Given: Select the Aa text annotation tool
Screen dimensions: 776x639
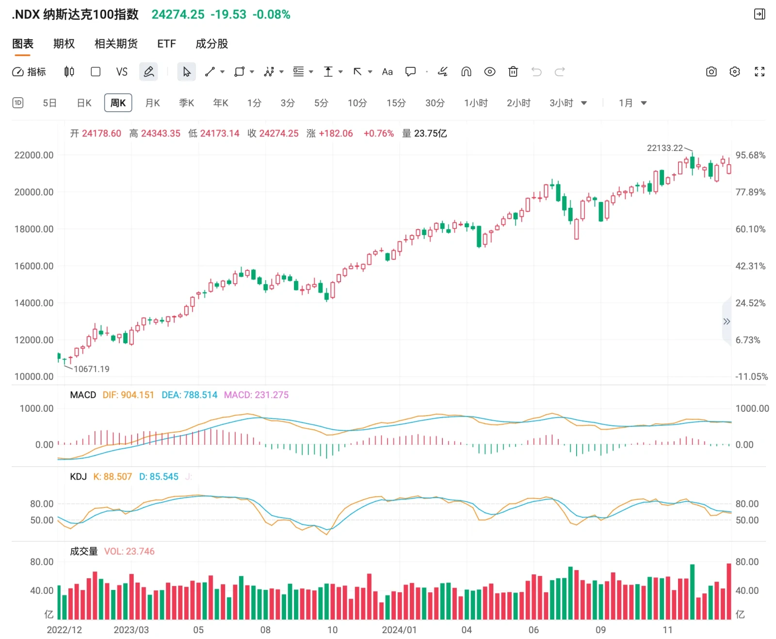Looking at the screenshot, I should pyautogui.click(x=387, y=72).
